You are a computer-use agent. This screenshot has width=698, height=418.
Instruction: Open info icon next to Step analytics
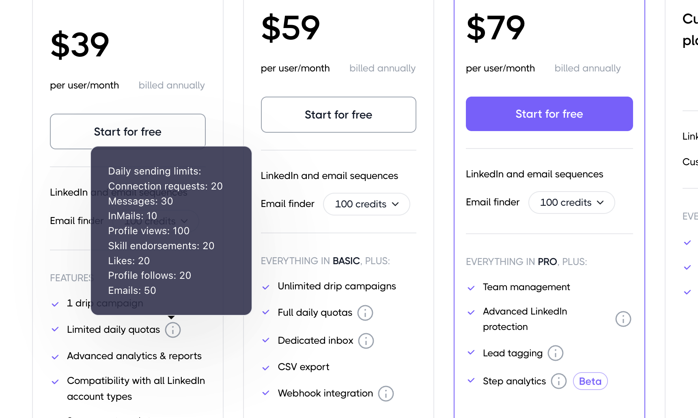click(x=559, y=381)
